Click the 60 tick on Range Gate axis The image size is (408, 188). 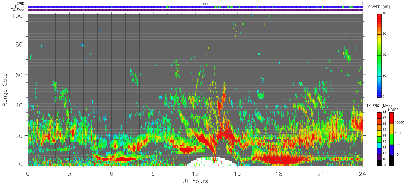click(x=20, y=75)
